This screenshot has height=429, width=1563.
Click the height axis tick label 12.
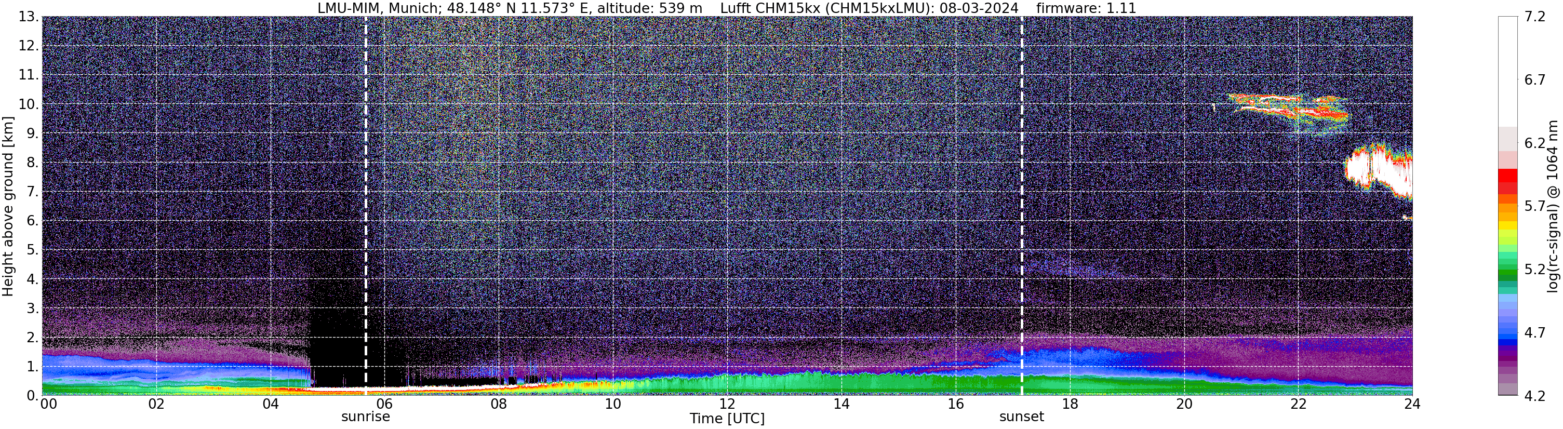pos(29,46)
